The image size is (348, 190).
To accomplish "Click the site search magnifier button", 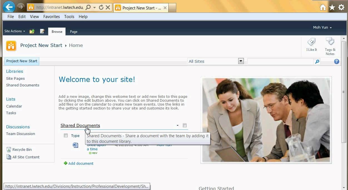I will coord(317,62).
